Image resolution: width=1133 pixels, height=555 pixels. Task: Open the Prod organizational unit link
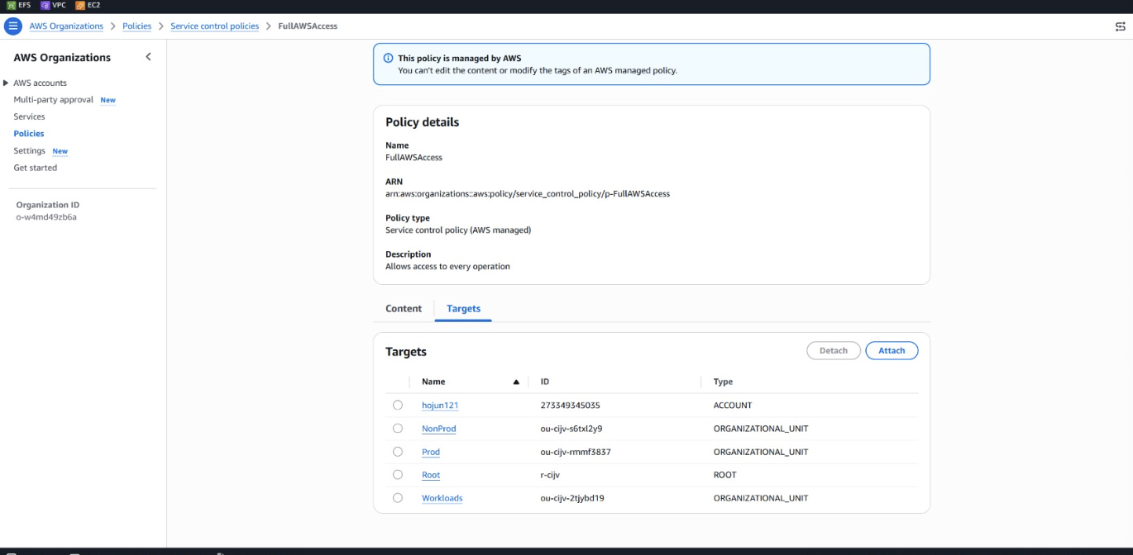point(431,452)
